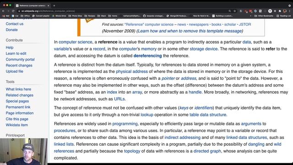
Task: Expand the Other Bookmarks folder
Action: (264, 16)
